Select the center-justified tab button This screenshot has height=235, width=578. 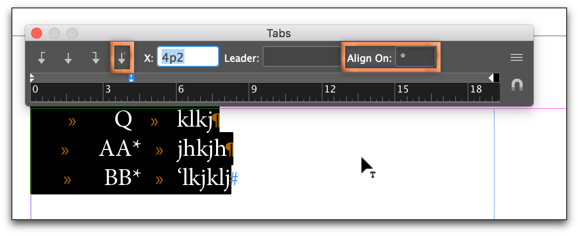tap(68, 58)
